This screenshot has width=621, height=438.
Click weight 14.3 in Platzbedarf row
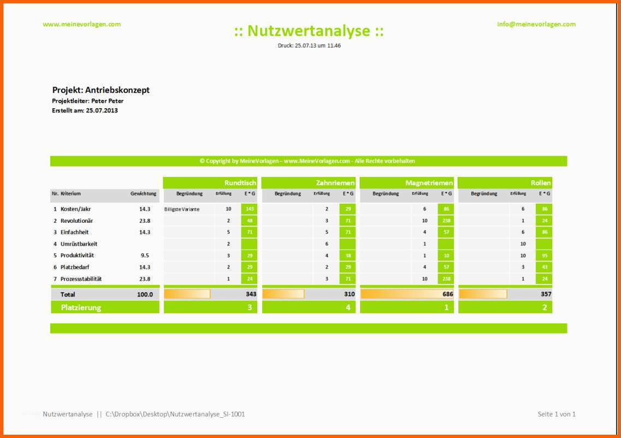[145, 267]
